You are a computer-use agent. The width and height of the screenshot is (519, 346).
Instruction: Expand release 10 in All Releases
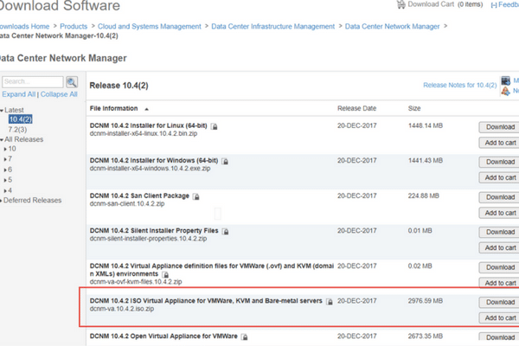(5, 150)
